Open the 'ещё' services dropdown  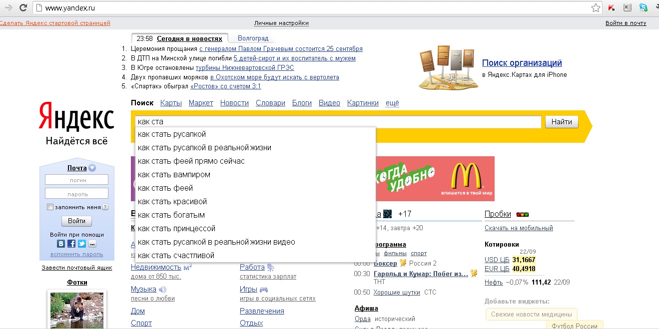tap(392, 103)
